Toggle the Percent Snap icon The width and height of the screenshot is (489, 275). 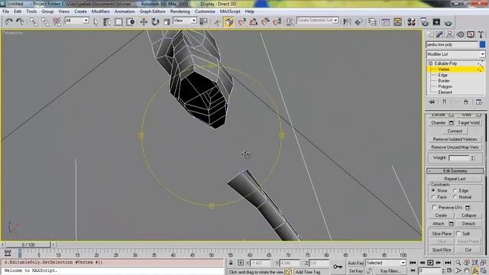(x=265, y=21)
